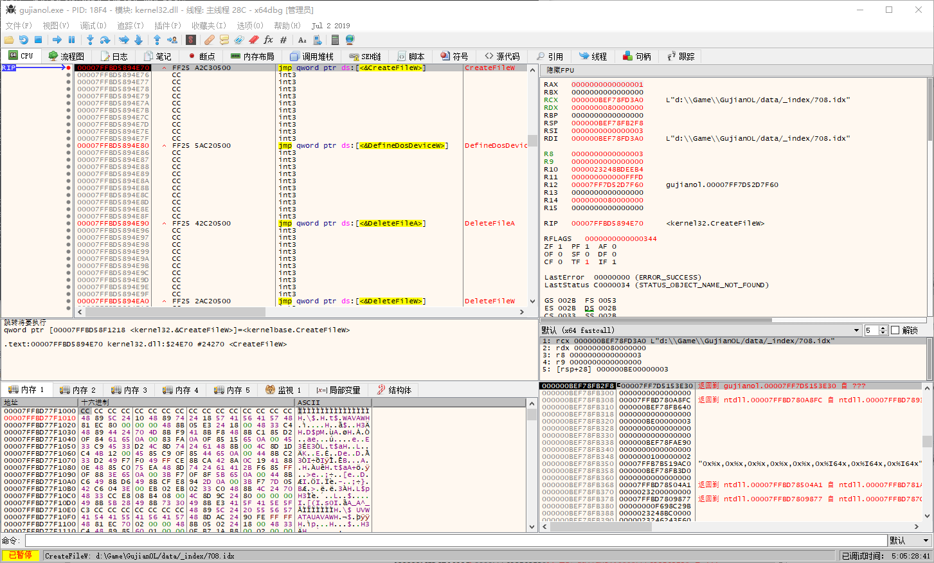934x563 pixels.
Task: Open the 选项(O) menu
Action: point(250,26)
